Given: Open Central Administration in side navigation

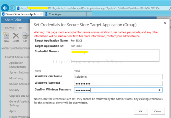Looking at the screenshot, I should pos(17,57).
